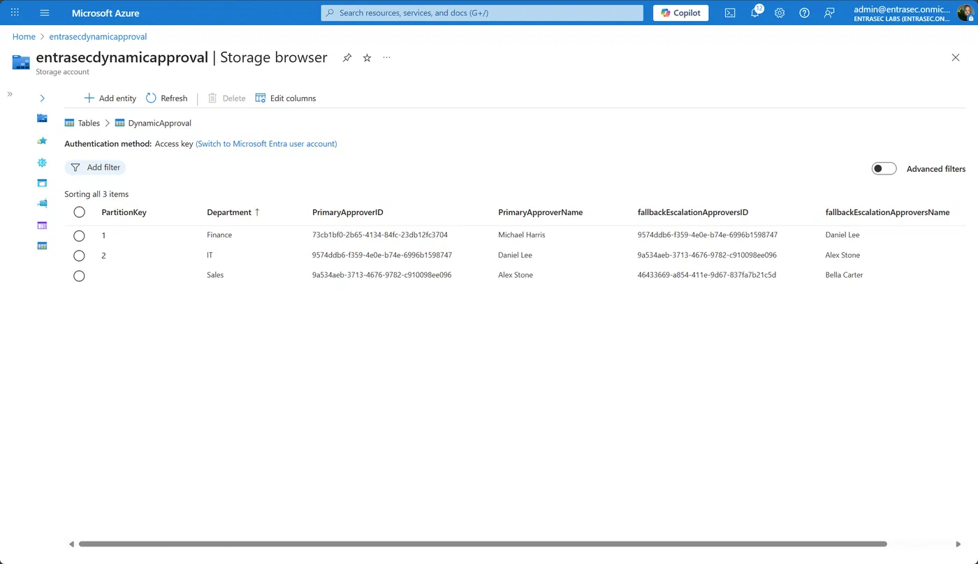Open the hamburger portal menu

pos(45,13)
